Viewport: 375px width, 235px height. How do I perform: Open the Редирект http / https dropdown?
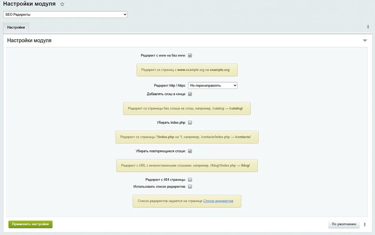[213, 85]
